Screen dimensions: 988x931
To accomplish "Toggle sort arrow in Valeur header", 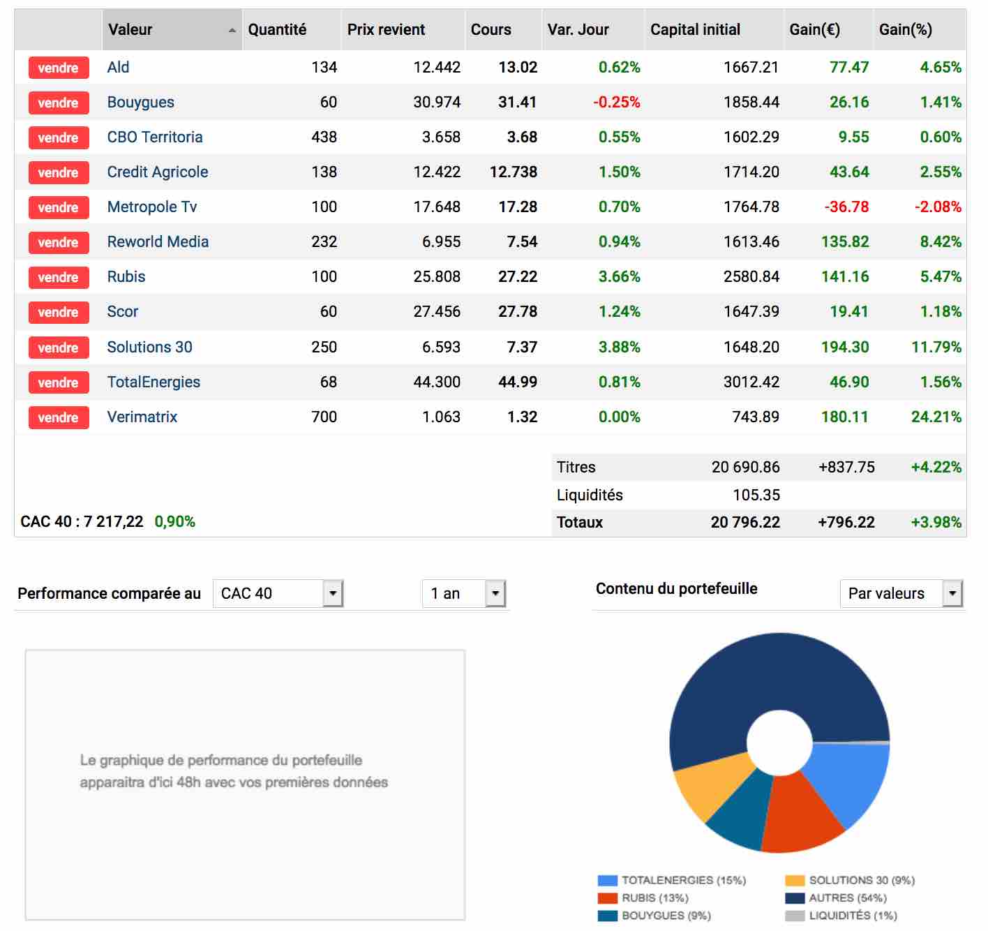I will coord(232,30).
